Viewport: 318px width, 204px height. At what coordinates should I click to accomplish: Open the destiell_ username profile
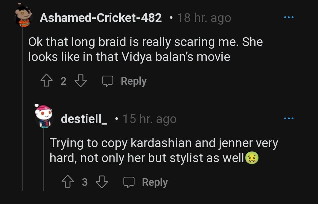(x=84, y=119)
